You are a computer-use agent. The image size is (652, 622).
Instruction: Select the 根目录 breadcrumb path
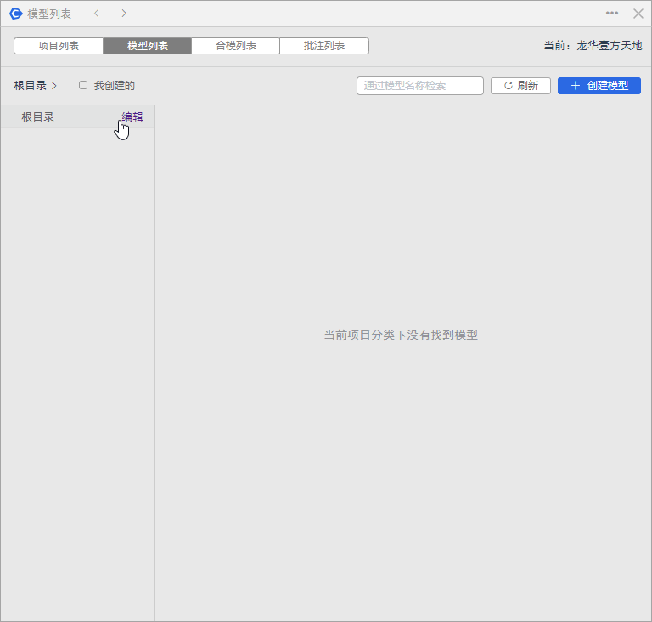30,86
